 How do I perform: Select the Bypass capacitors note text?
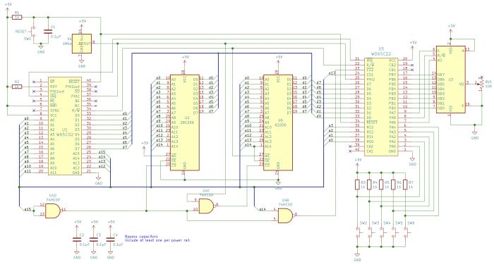(157, 238)
